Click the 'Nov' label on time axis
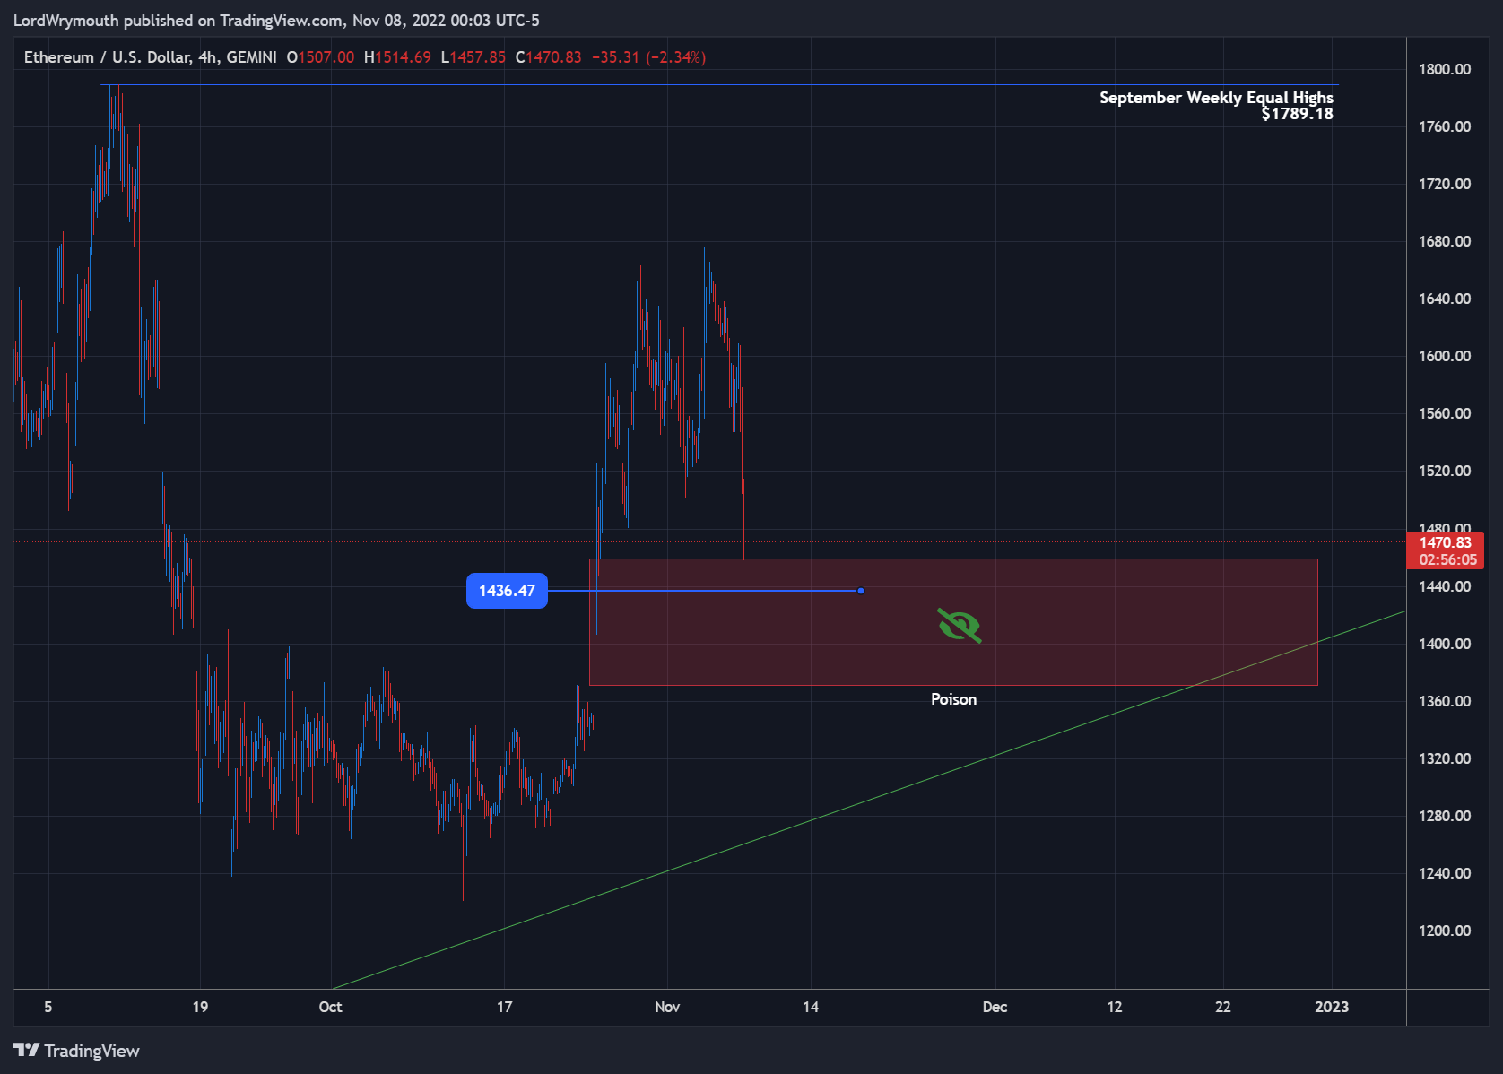Image resolution: width=1503 pixels, height=1074 pixels. coord(667,1007)
